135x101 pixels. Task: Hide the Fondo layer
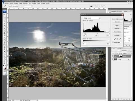click(x=112, y=59)
